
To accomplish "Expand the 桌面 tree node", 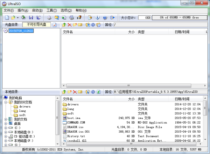I will coord(6,124).
